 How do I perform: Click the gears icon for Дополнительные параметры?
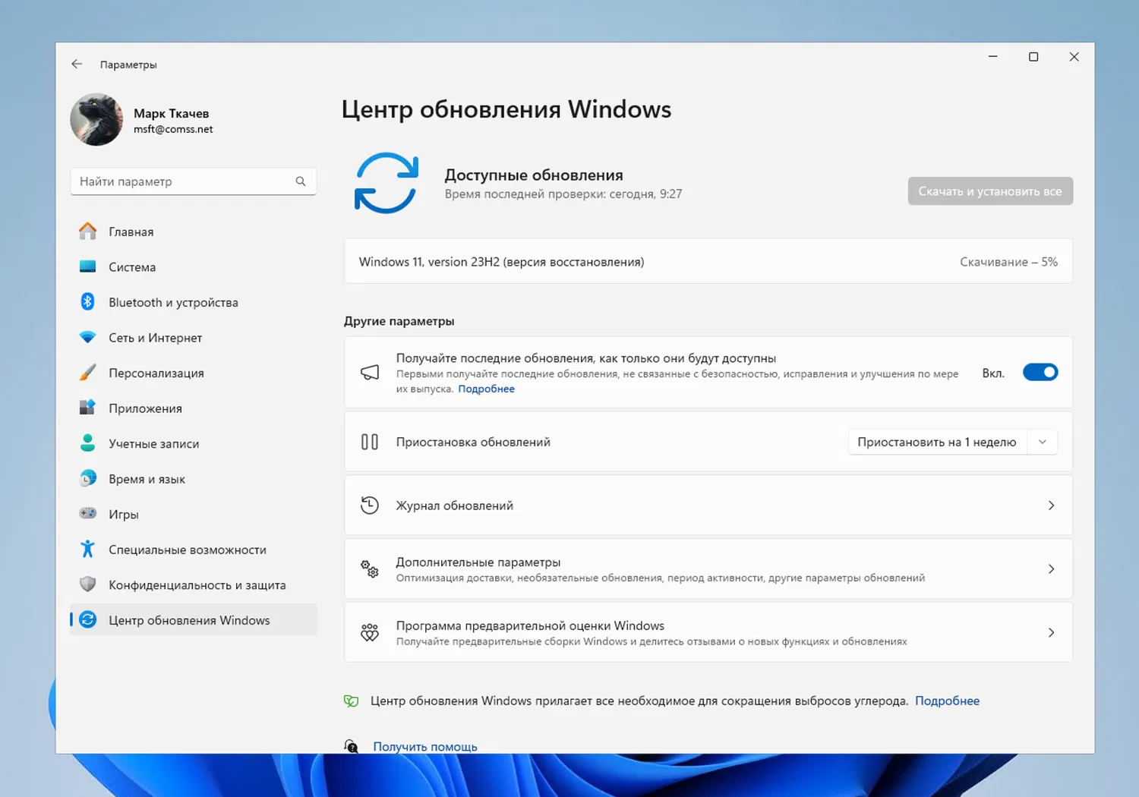click(370, 569)
